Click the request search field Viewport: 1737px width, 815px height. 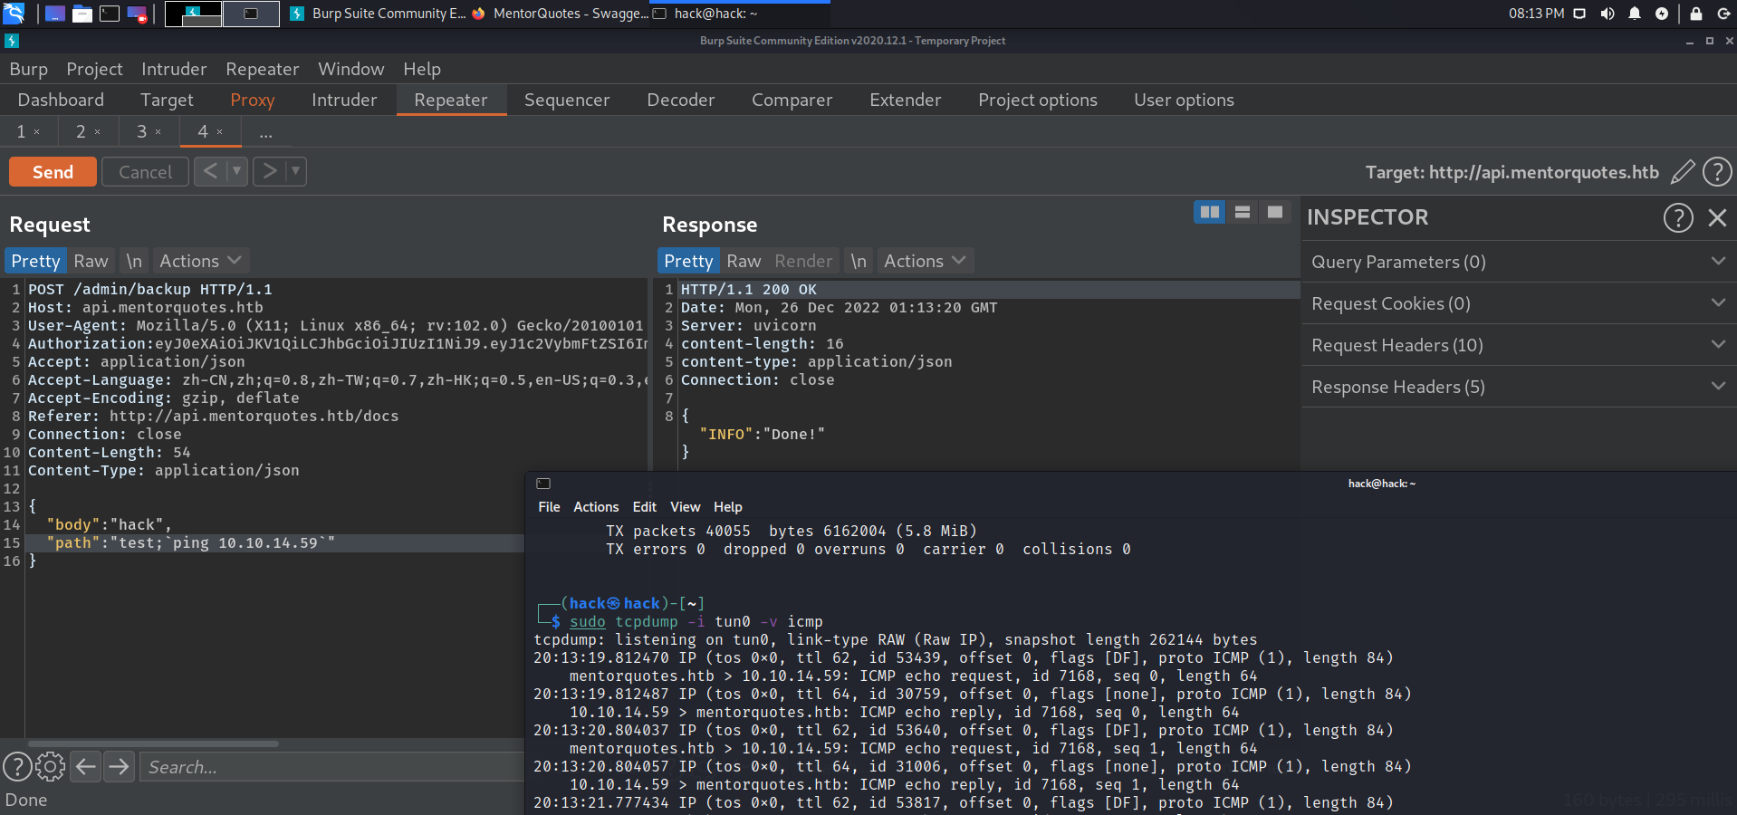click(332, 767)
